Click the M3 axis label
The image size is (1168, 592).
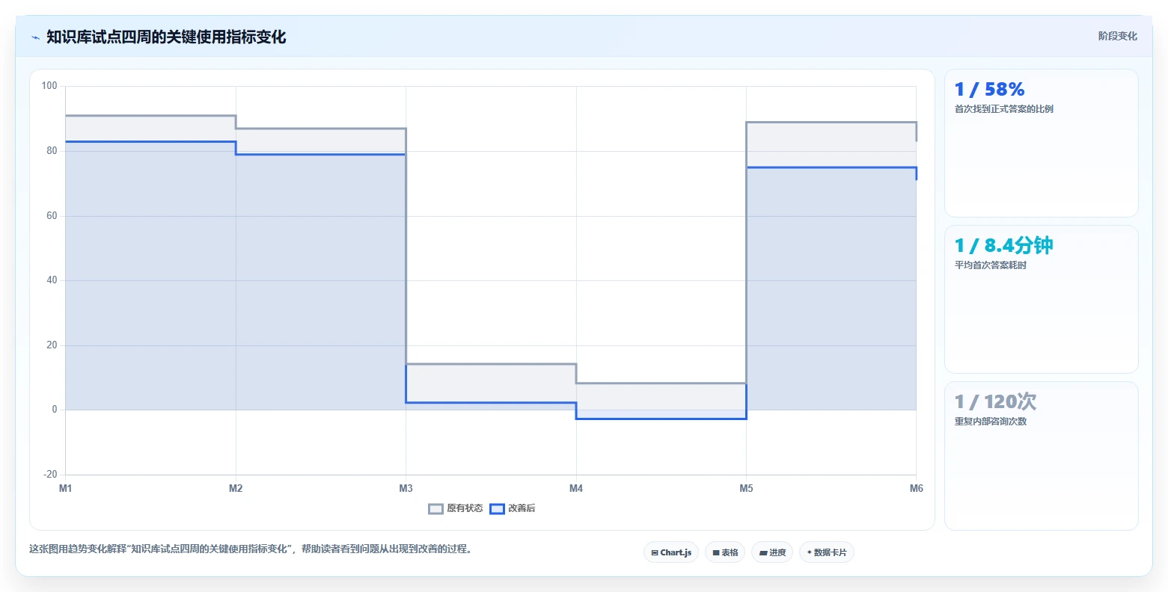[x=406, y=489]
